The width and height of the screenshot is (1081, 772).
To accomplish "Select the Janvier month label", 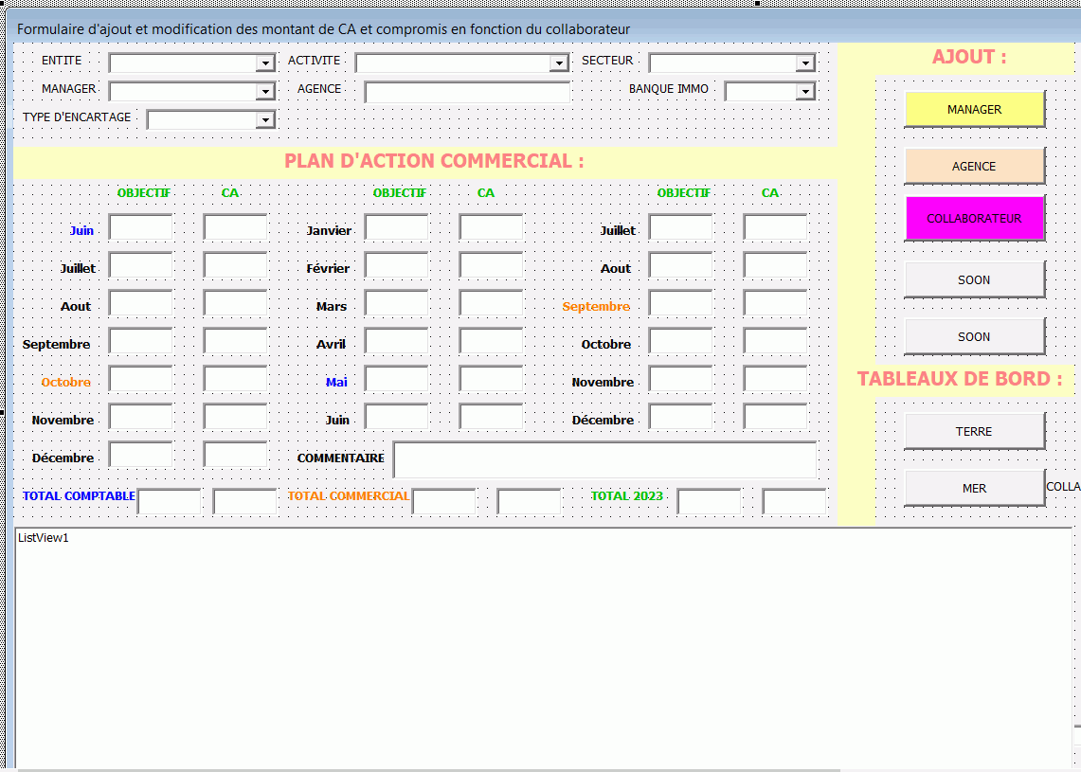I will click(329, 230).
